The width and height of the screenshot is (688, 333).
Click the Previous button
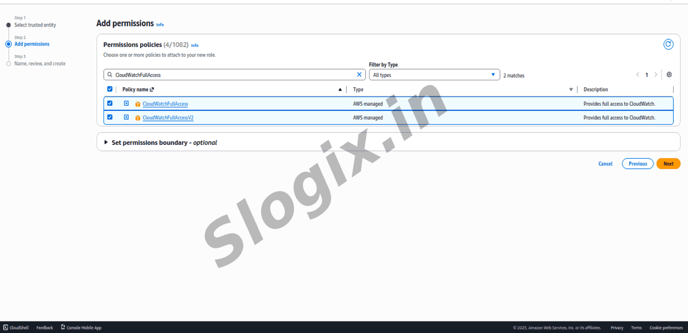coord(637,164)
